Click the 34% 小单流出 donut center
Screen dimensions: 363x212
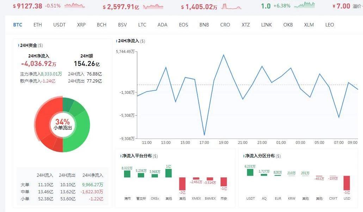[x=62, y=125]
